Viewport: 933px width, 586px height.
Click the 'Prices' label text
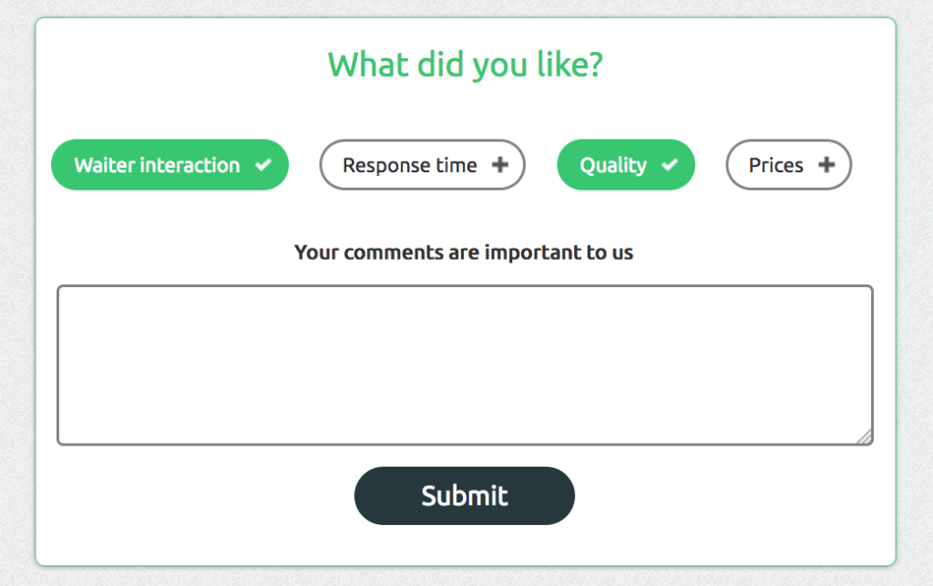pos(776,165)
